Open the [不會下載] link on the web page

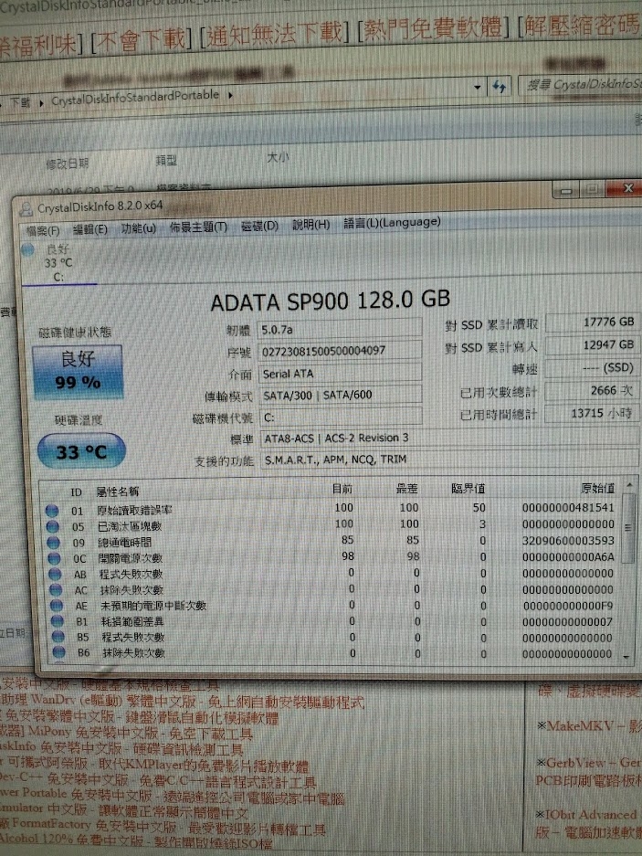[x=141, y=40]
